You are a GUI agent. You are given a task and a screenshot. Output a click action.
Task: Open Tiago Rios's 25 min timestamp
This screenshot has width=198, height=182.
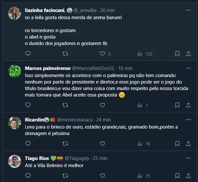point(100,158)
